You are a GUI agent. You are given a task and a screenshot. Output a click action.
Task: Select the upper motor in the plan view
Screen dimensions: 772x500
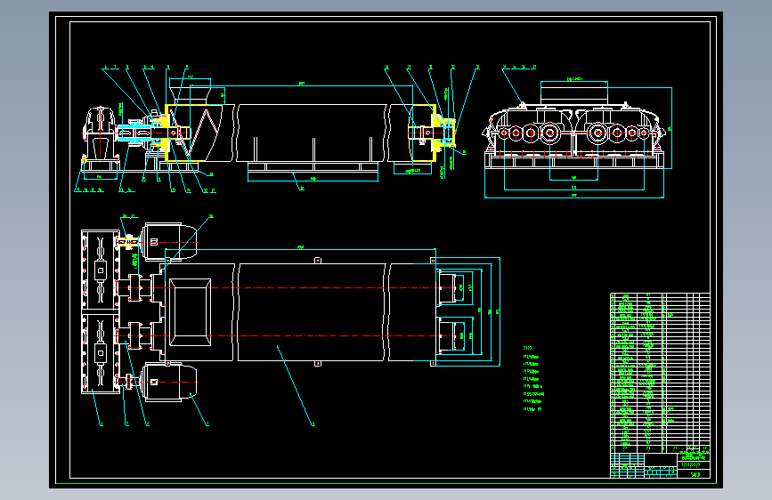click(x=169, y=242)
